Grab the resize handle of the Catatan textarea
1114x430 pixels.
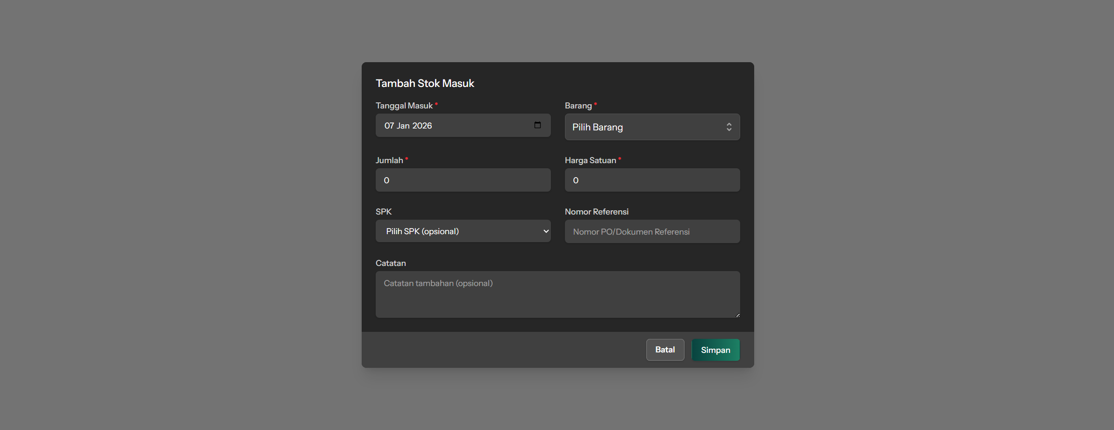(737, 315)
